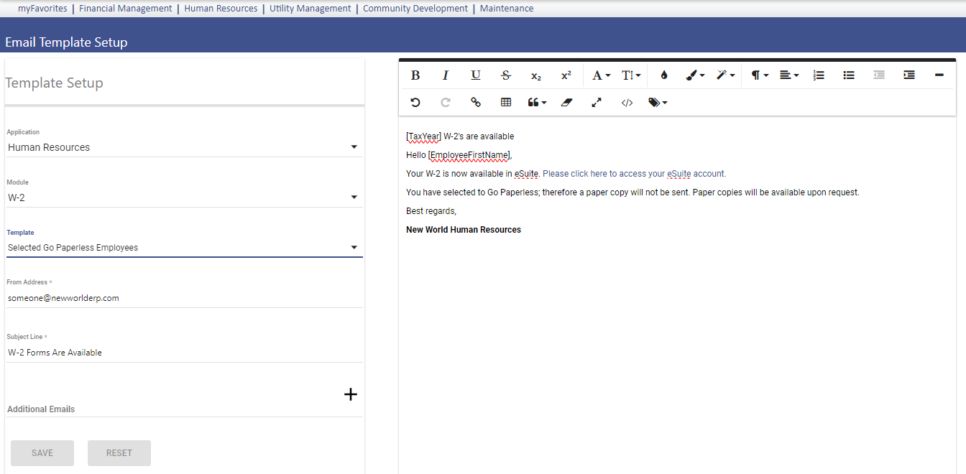Save the email template
Screen dimensions: 966x474
pyautogui.click(x=42, y=452)
